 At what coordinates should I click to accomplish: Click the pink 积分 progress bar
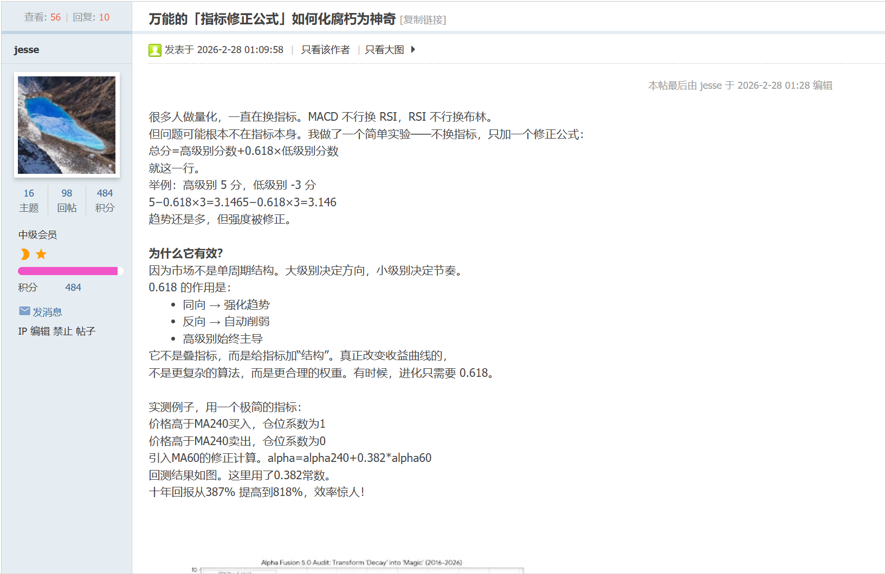(70, 271)
